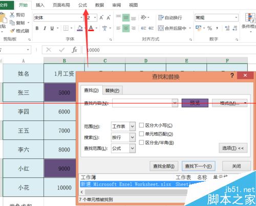Image resolution: width=256 pixels, height=206 pixels.
Task: Click the increase decimal icon
Action: click(227, 28)
